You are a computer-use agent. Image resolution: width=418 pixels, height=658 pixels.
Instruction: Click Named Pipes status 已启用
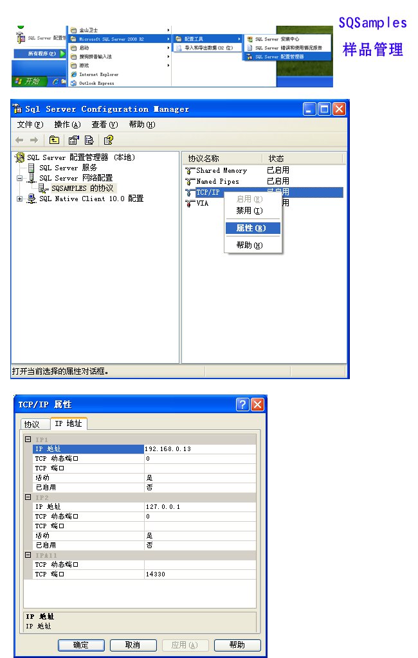click(278, 181)
